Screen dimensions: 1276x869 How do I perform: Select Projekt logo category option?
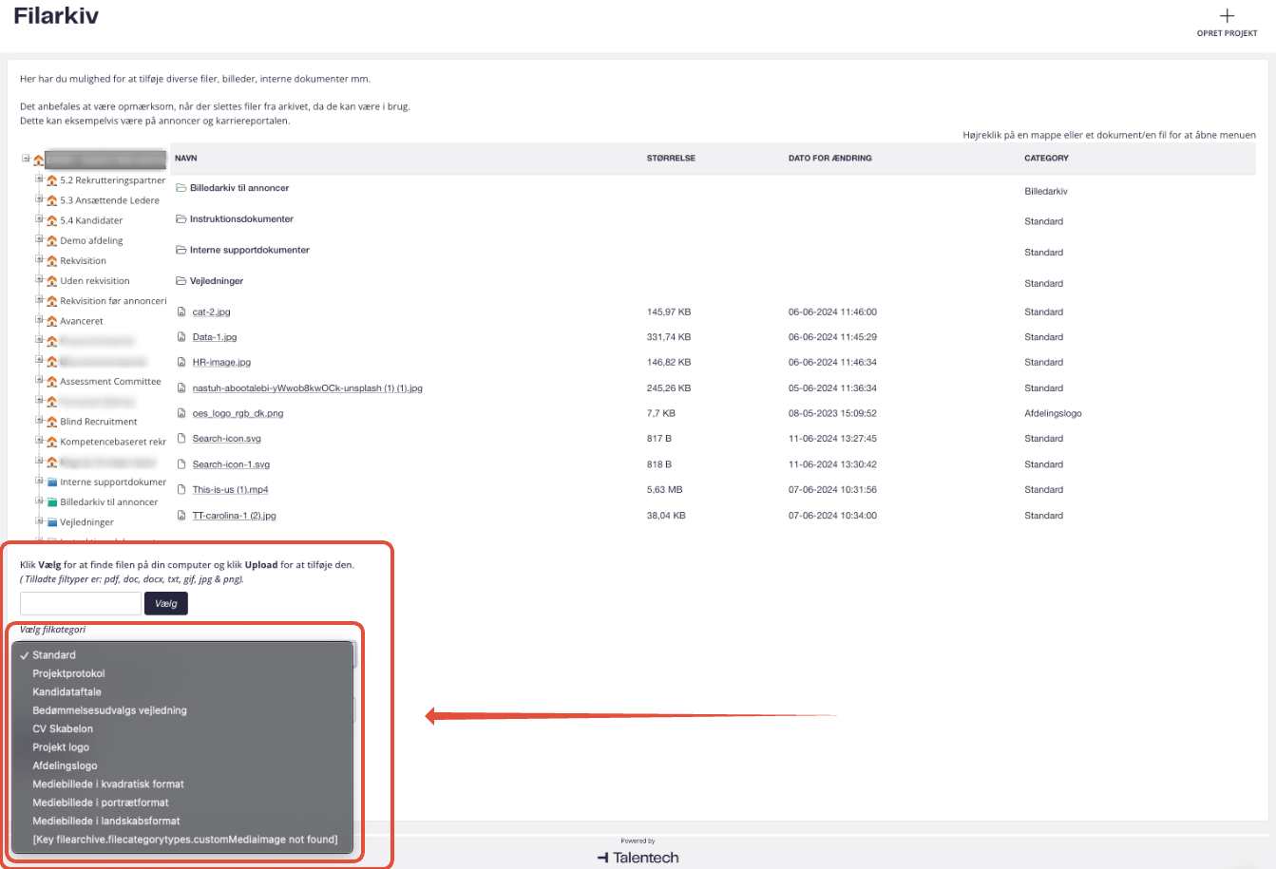pyautogui.click(x=182, y=747)
